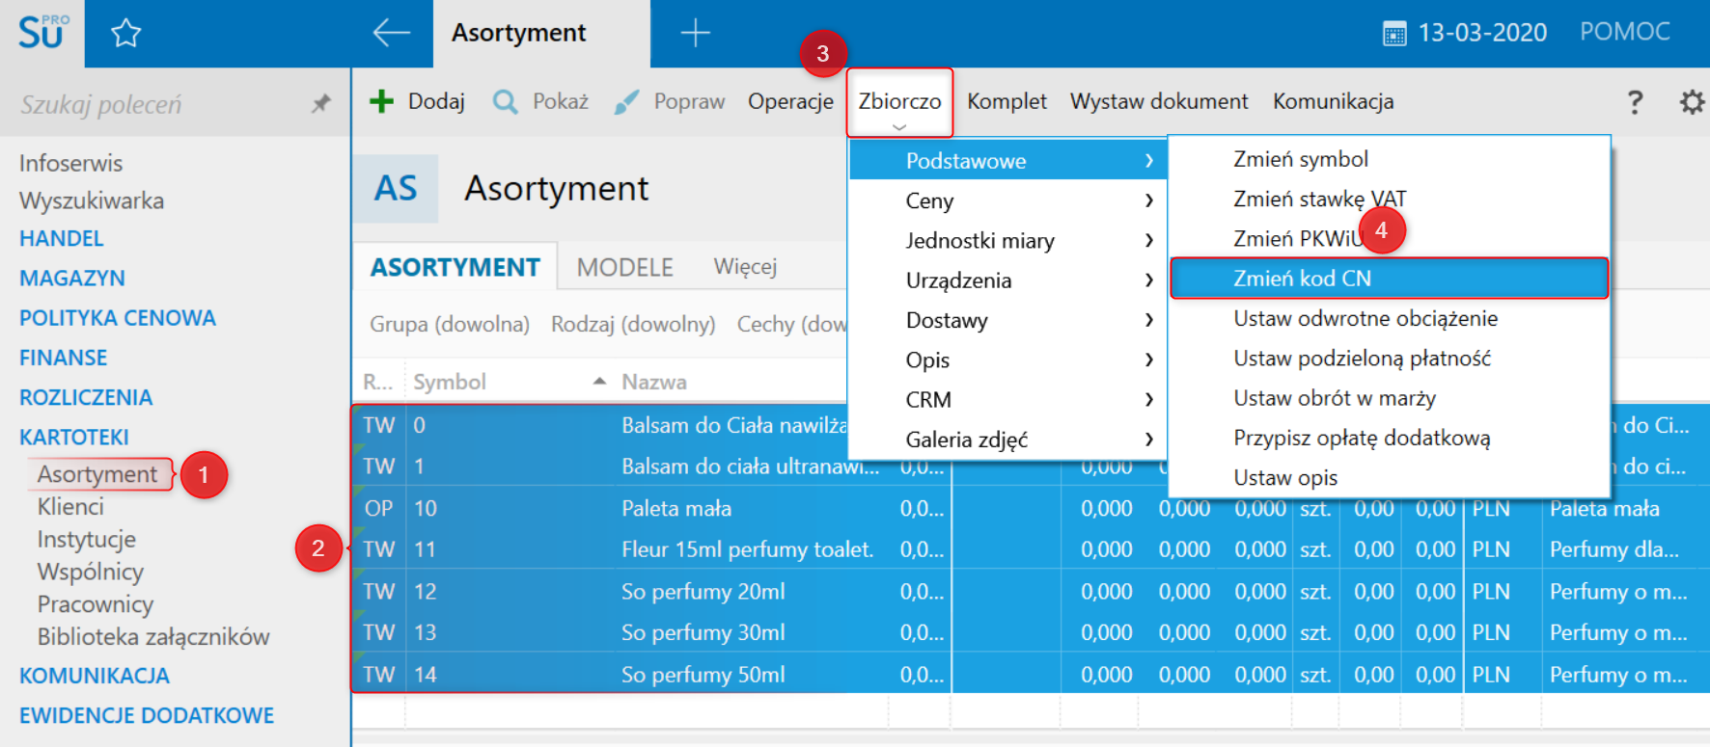Open favorites star icon

pyautogui.click(x=126, y=34)
